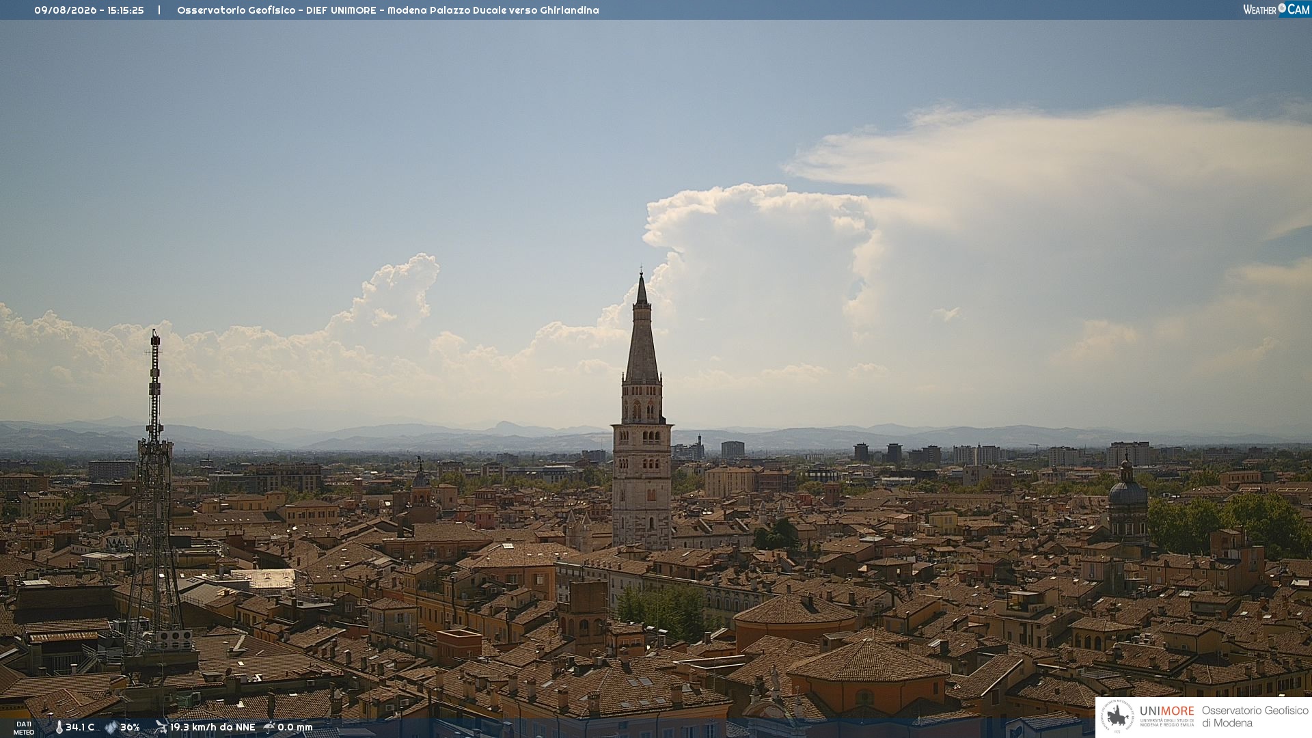Click the UNIMORE wordmark text

click(1166, 711)
